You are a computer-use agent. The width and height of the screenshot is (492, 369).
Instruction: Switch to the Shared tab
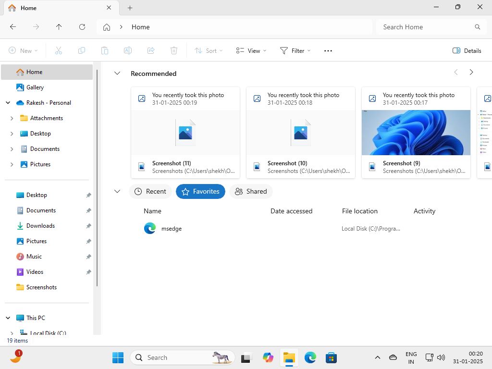(251, 191)
